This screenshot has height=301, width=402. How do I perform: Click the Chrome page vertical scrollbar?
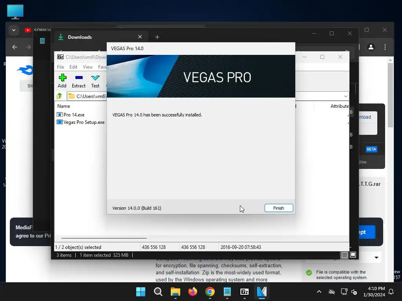click(390, 95)
